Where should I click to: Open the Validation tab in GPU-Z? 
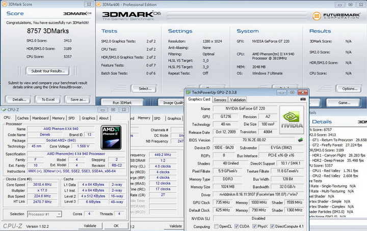pos(238,100)
